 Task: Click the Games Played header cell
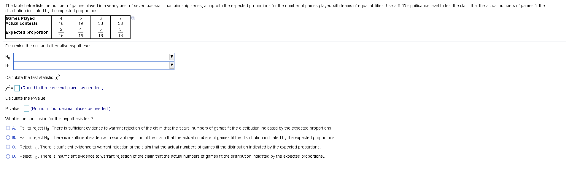[20, 18]
